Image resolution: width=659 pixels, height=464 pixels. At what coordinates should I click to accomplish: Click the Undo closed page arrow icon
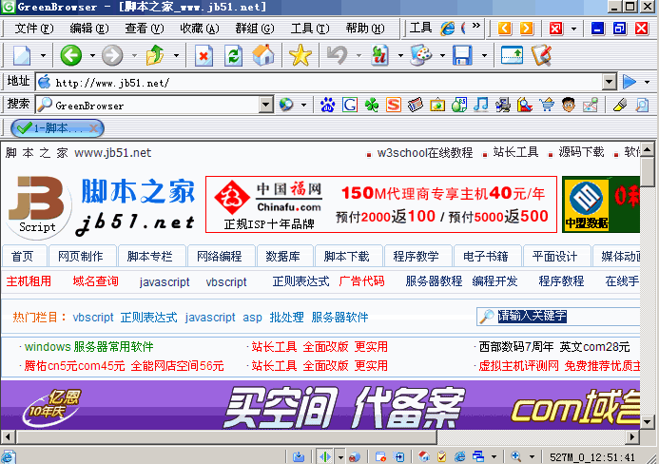pyautogui.click(x=338, y=55)
